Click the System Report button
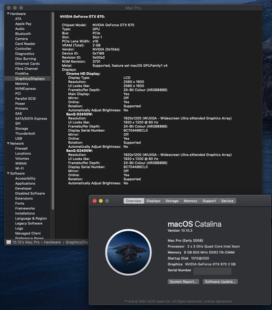 tap(183, 282)
